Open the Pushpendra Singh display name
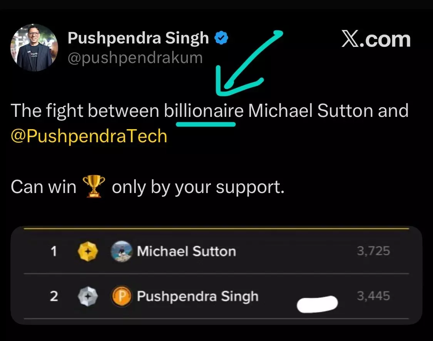The image size is (433, 341). click(138, 38)
